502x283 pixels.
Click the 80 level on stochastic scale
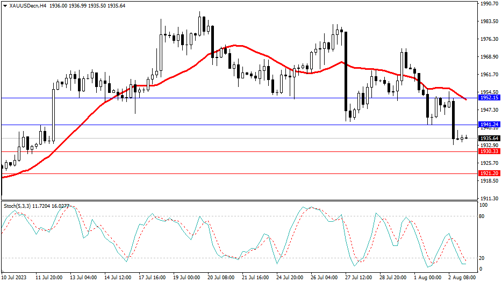(482, 216)
